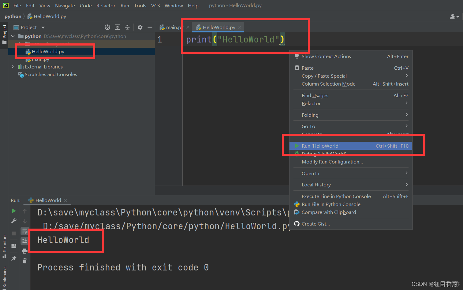Screen dimensions: 463x290
Task: Click the select opened file target icon
Action: tap(107, 27)
